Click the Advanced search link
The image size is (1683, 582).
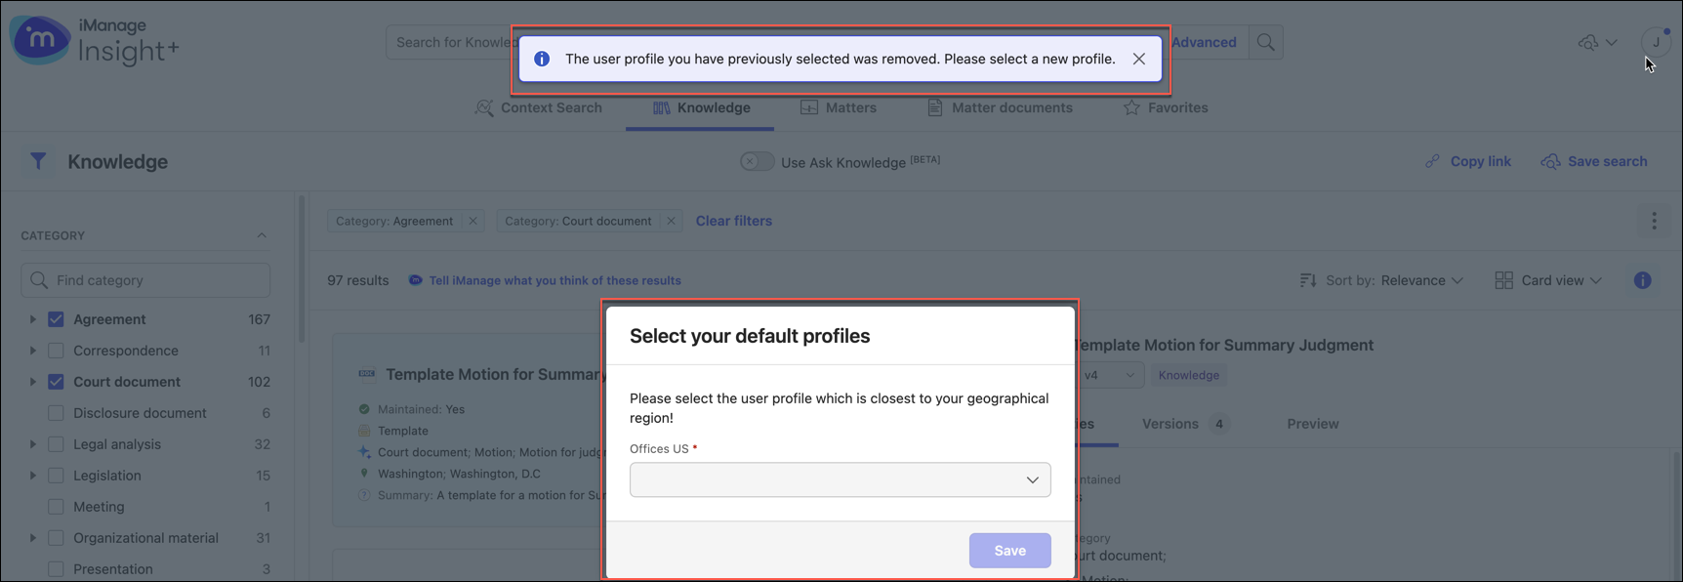1204,42
